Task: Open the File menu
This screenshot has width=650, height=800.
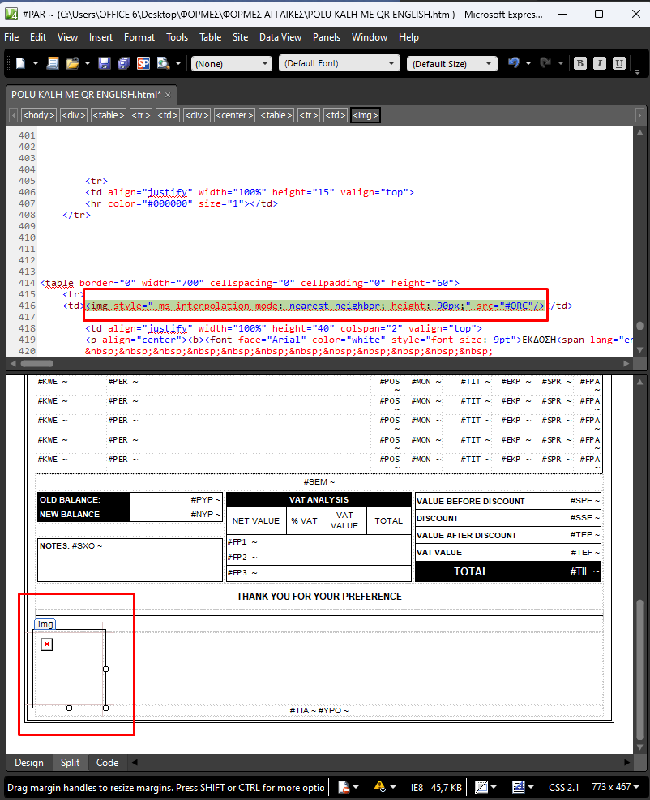Action: pos(11,37)
